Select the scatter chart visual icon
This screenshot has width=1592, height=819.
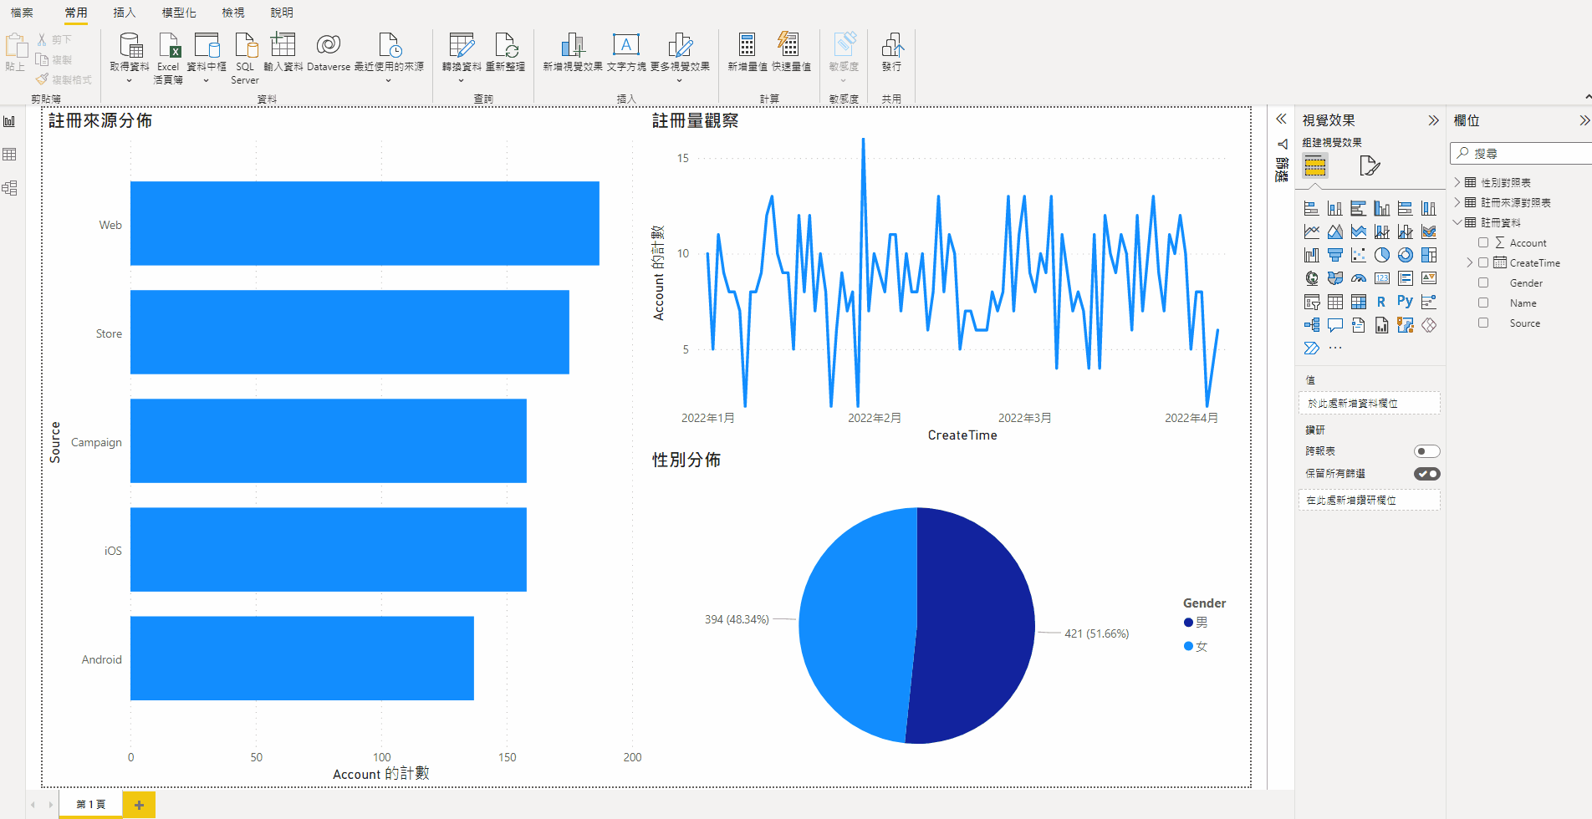tap(1359, 255)
